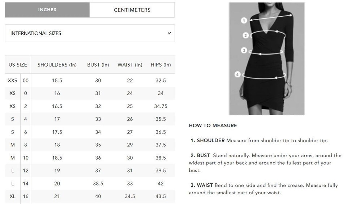Click the number 2 bust marker

coord(245,35)
